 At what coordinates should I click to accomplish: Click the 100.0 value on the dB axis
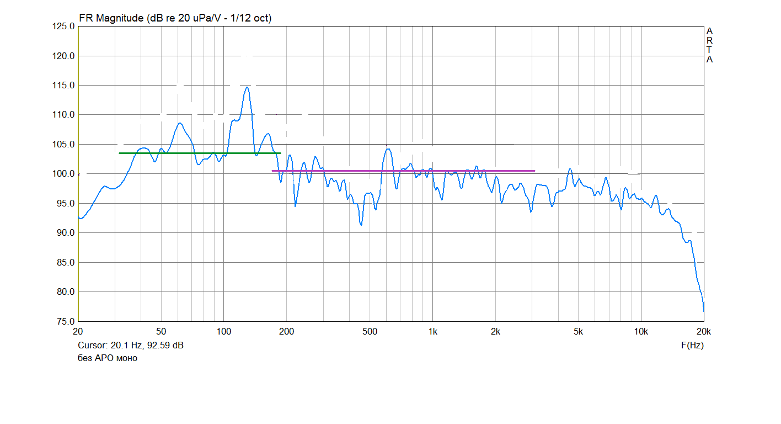63,174
